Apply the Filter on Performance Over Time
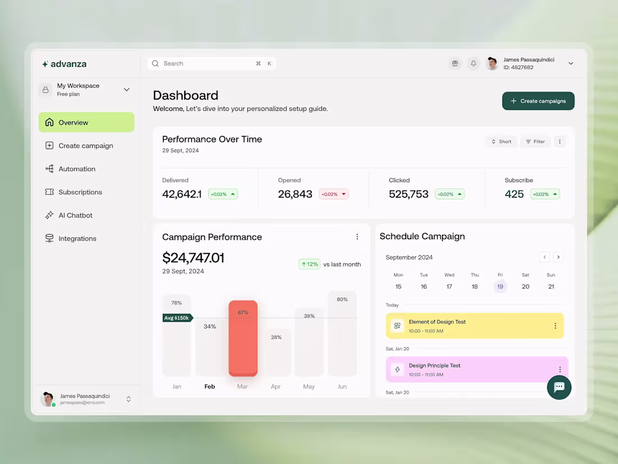Image resolution: width=618 pixels, height=464 pixels. pos(535,141)
